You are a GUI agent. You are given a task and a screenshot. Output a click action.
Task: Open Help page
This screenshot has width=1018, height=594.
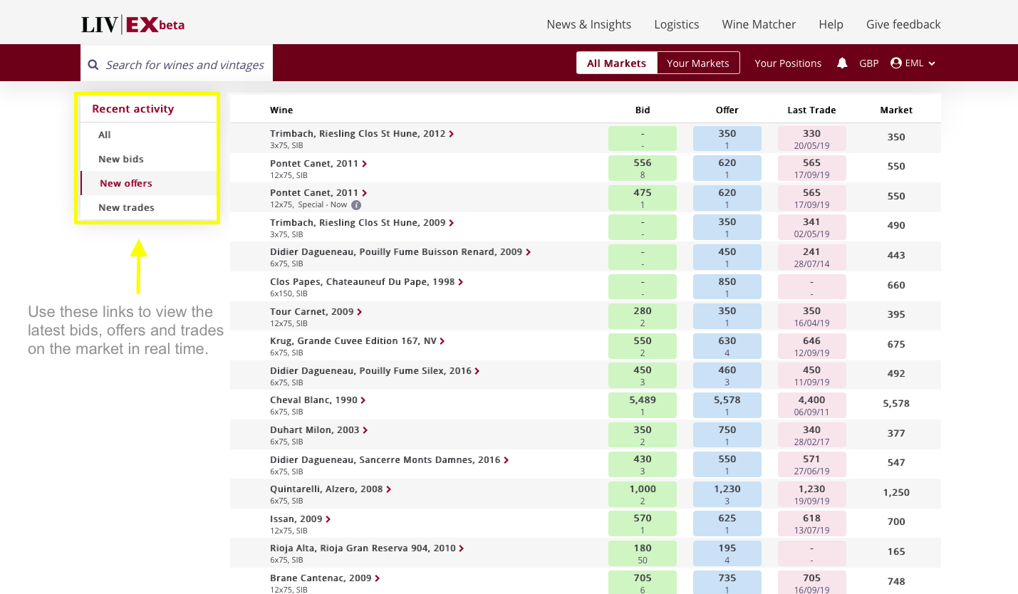(x=831, y=24)
